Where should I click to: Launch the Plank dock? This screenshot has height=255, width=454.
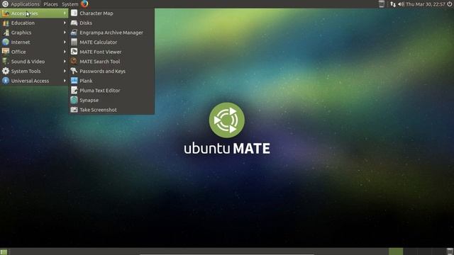pyautogui.click(x=111, y=81)
